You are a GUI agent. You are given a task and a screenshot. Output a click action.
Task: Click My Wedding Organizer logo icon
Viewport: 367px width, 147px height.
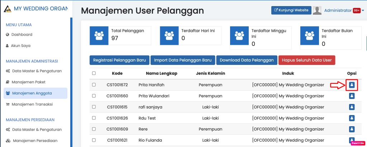tap(8, 9)
